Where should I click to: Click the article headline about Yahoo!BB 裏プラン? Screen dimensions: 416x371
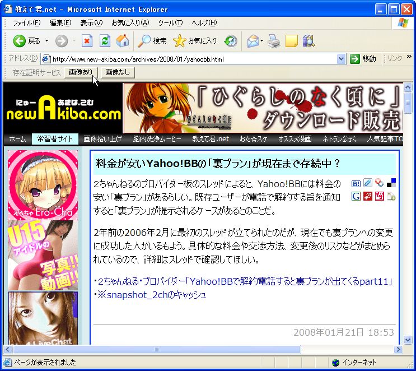218,164
